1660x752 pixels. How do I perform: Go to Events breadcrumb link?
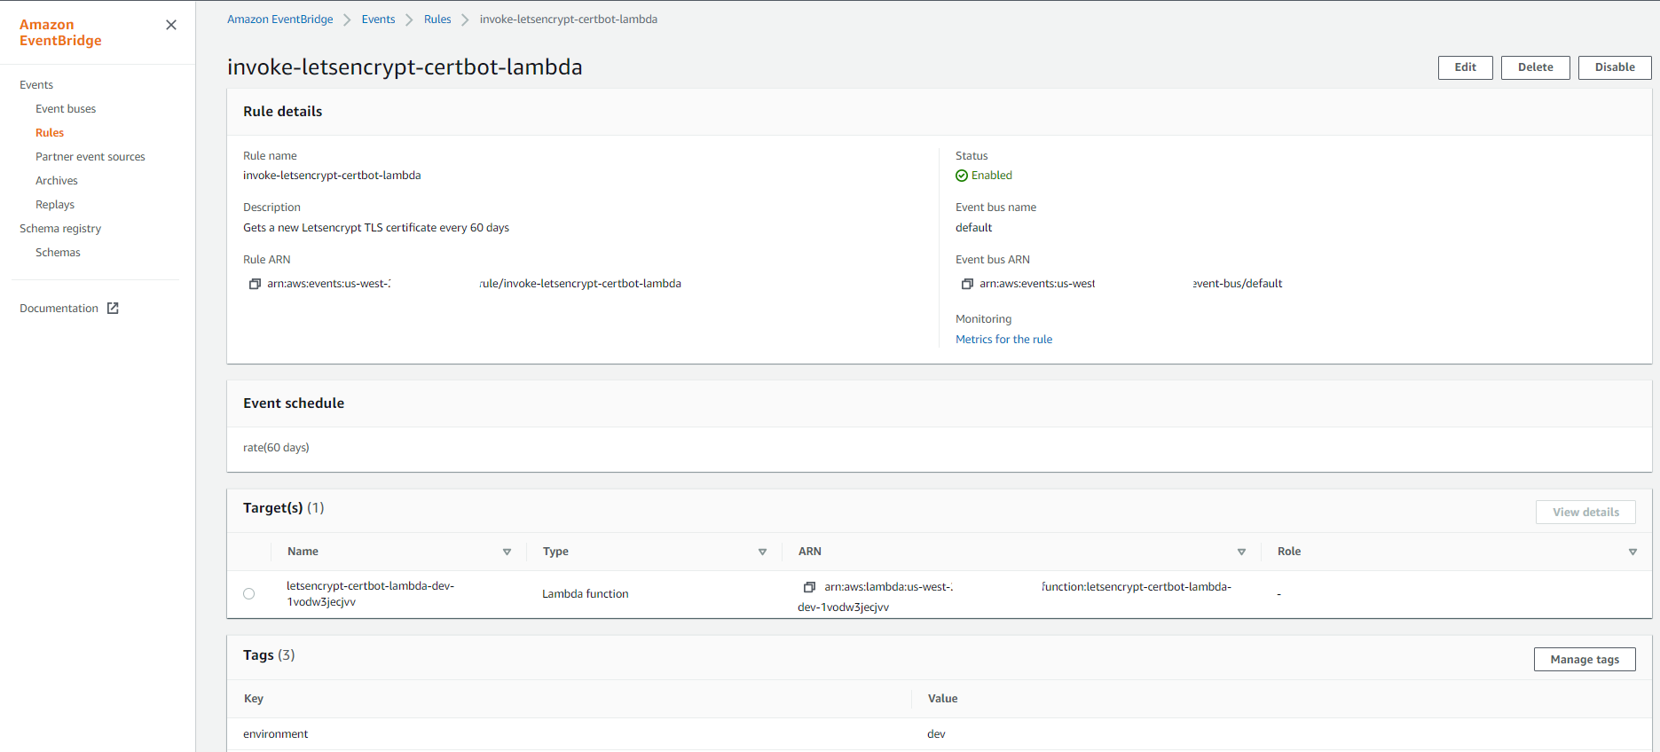point(378,20)
